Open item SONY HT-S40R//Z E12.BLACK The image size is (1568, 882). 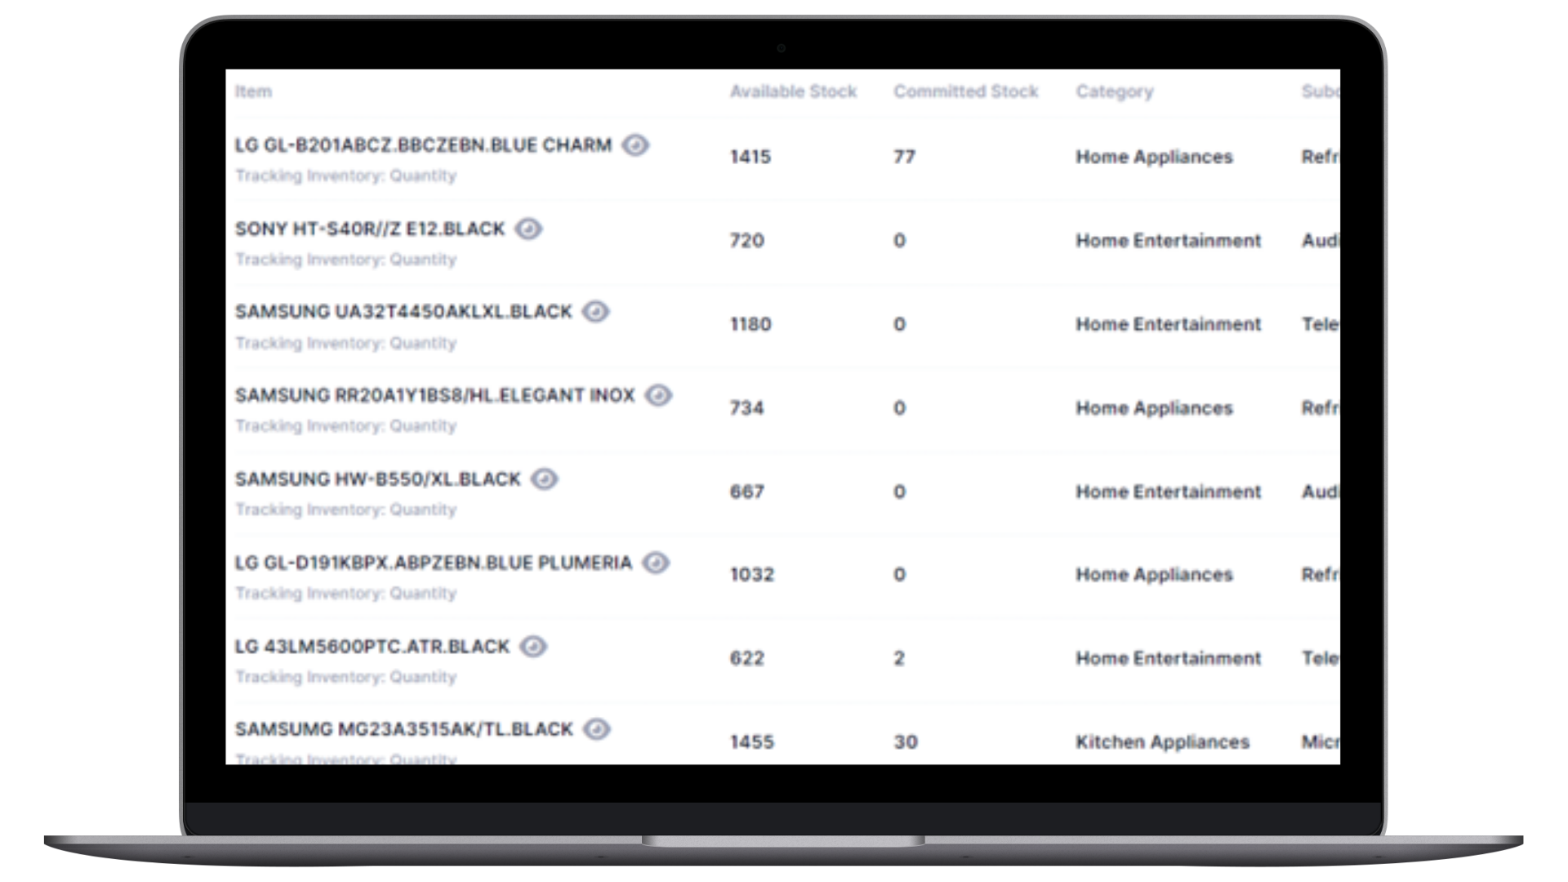tap(370, 229)
